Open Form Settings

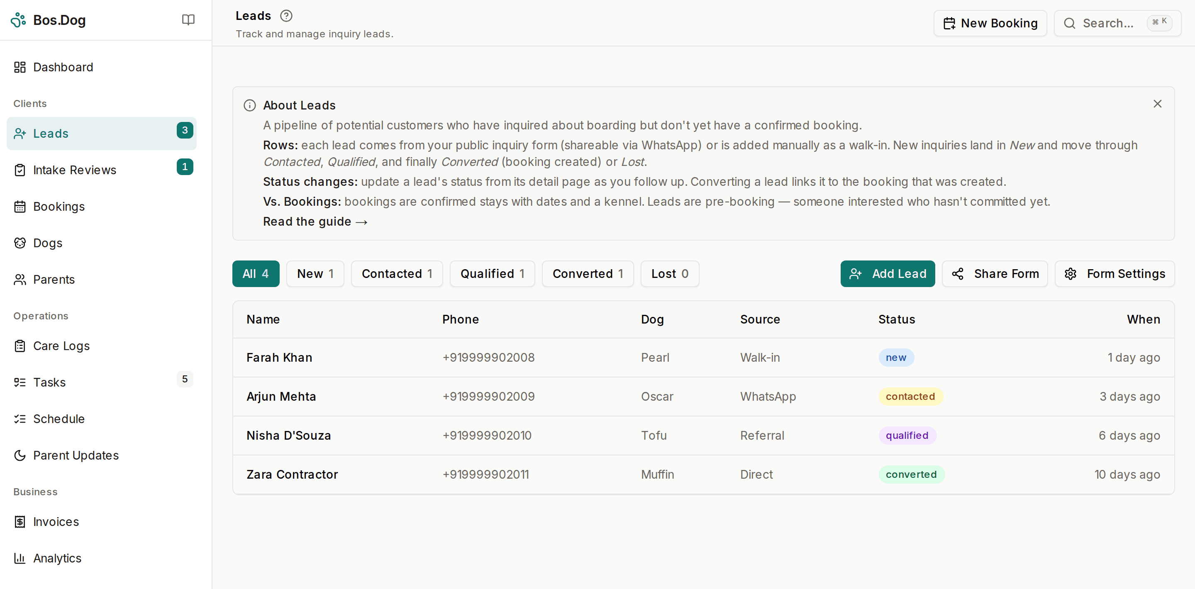[1114, 274]
